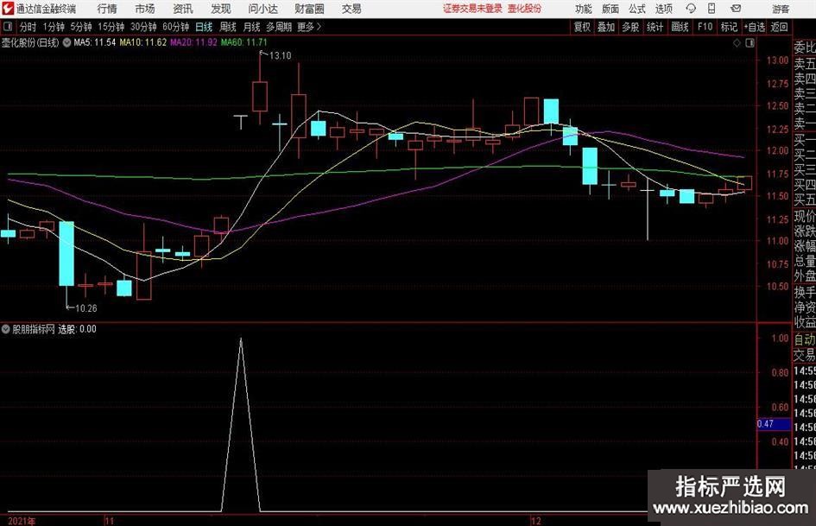Toggle the left panel icon beside 分时
The height and width of the screenshot is (526, 816).
coord(8,27)
